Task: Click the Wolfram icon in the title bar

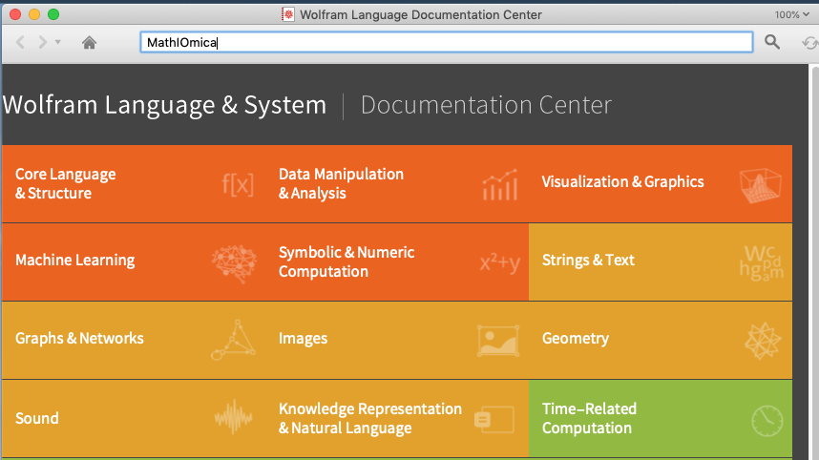Action: [288, 14]
